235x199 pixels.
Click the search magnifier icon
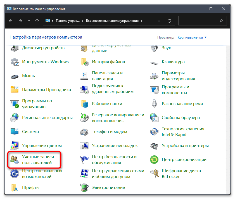point(221,21)
